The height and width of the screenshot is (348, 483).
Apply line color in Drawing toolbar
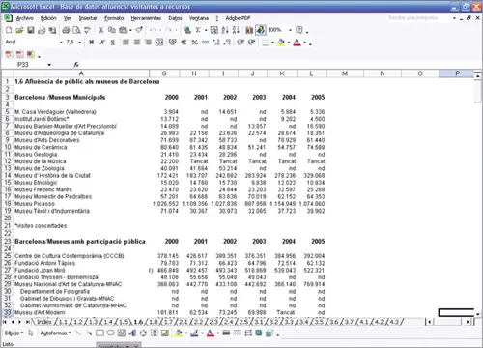pos(194,333)
